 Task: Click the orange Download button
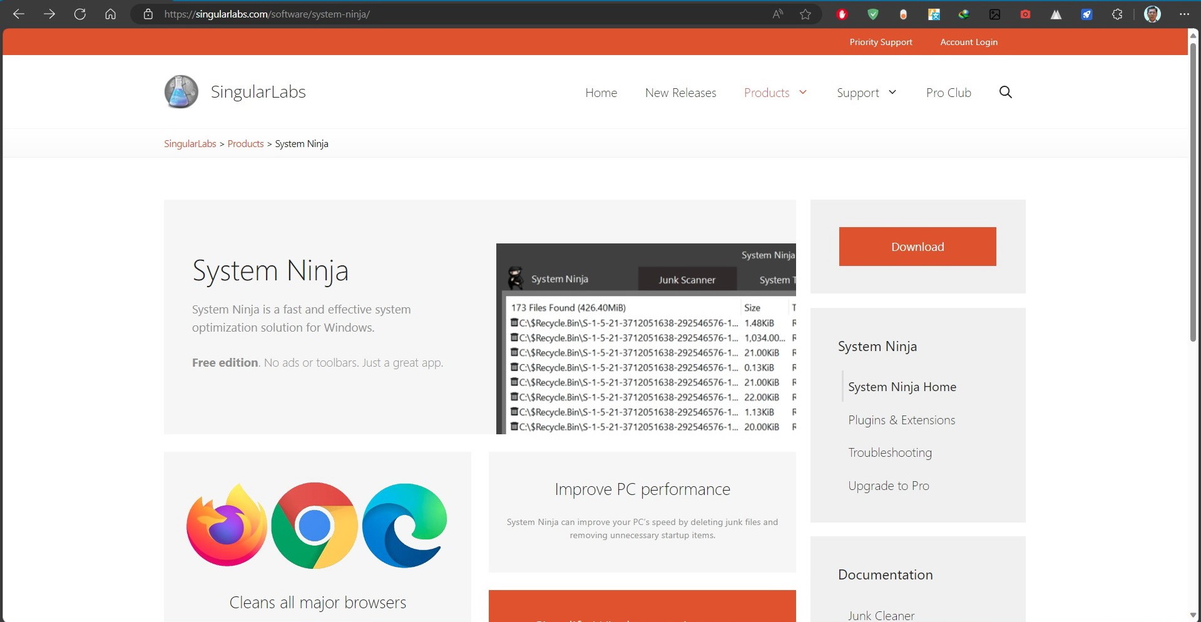click(x=917, y=247)
